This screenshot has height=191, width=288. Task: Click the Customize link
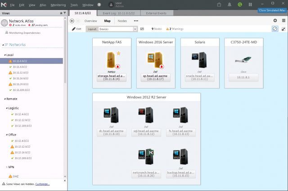click(x=42, y=184)
